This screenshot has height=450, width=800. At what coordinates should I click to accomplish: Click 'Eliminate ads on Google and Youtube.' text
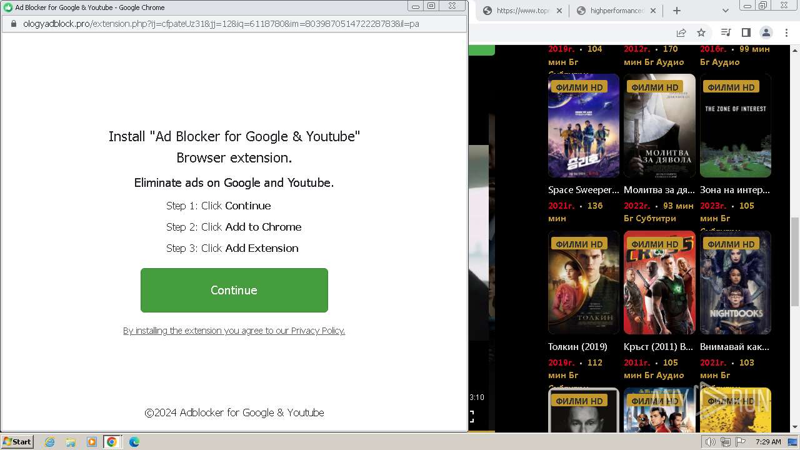tap(234, 182)
